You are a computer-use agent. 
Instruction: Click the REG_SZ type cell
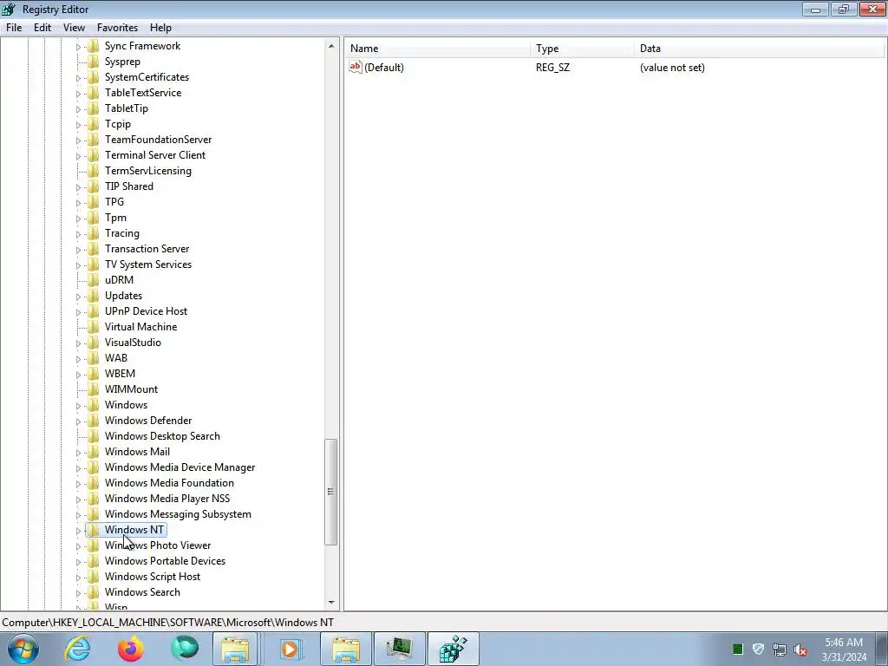552,68
